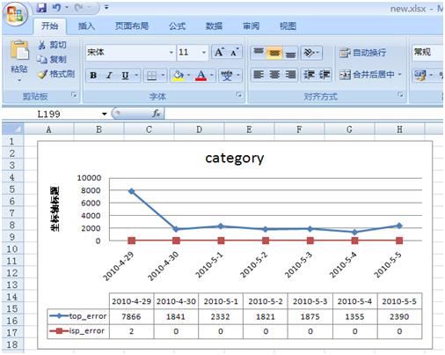This screenshot has width=445, height=355.
Task: Open the 剪贴板 dialog launcher
Action: (x=74, y=94)
